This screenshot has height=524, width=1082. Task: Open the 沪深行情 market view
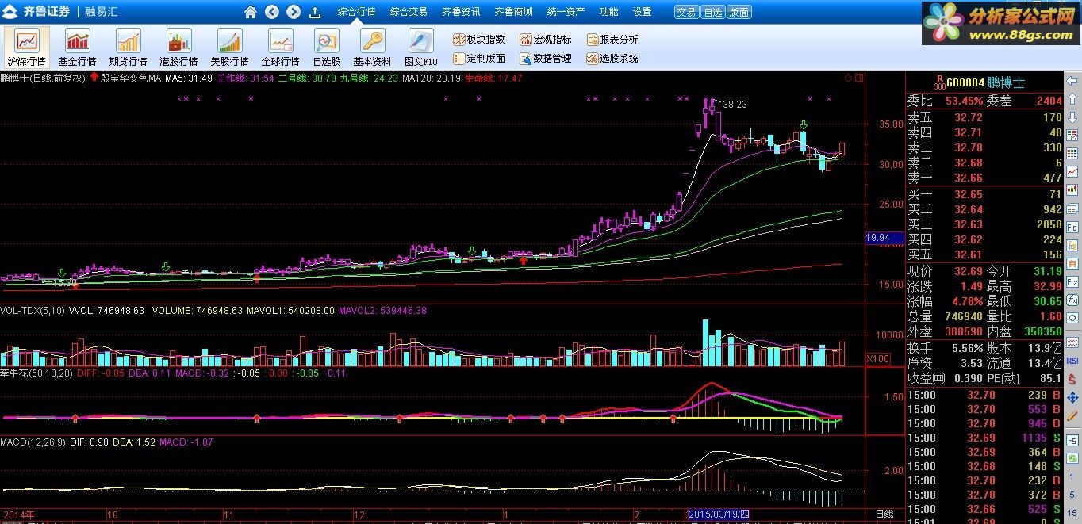(27, 47)
